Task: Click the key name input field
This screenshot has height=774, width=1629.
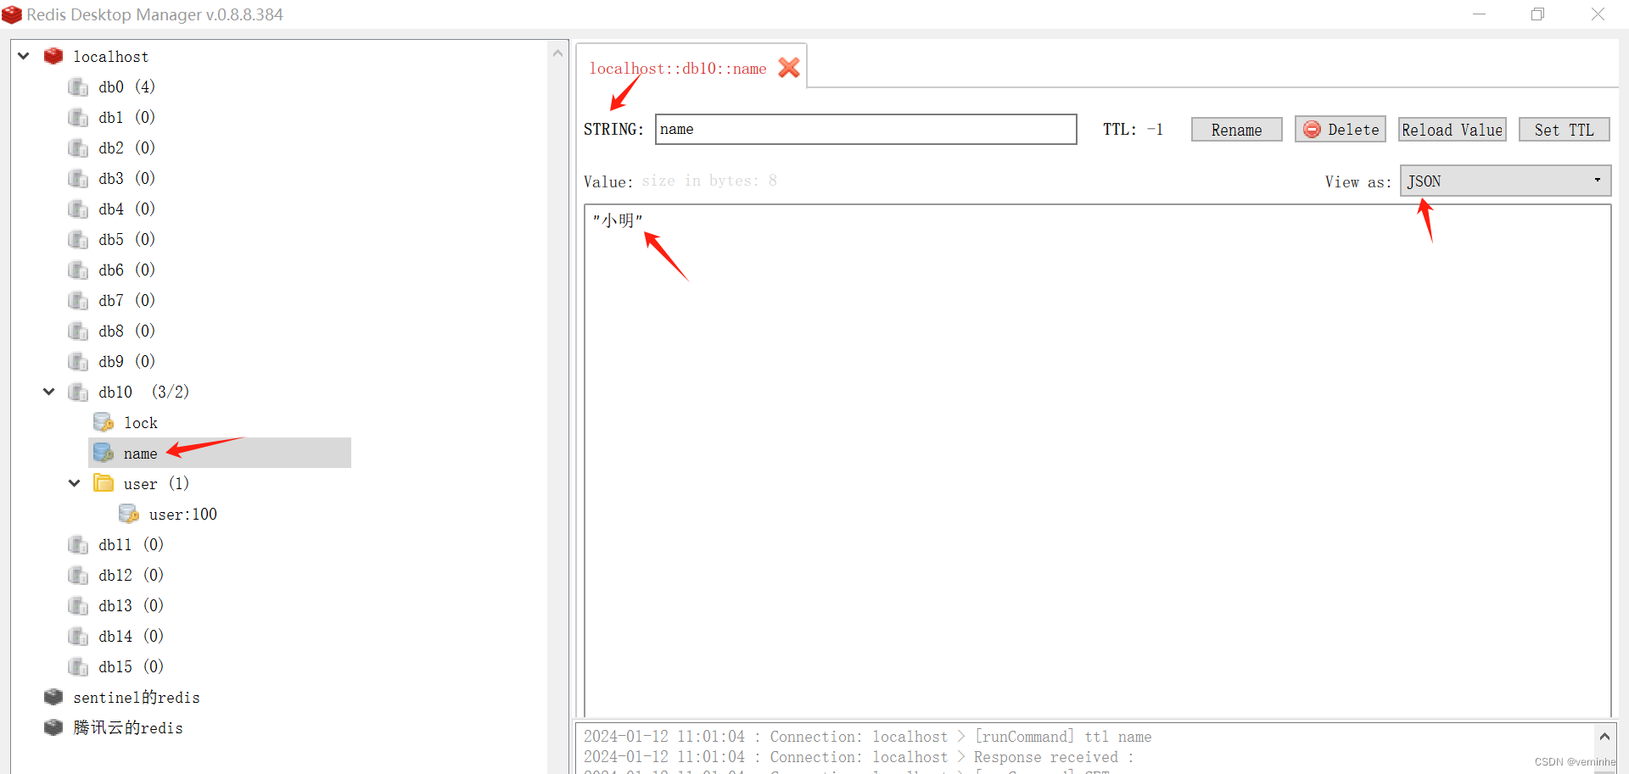Action: click(x=865, y=129)
